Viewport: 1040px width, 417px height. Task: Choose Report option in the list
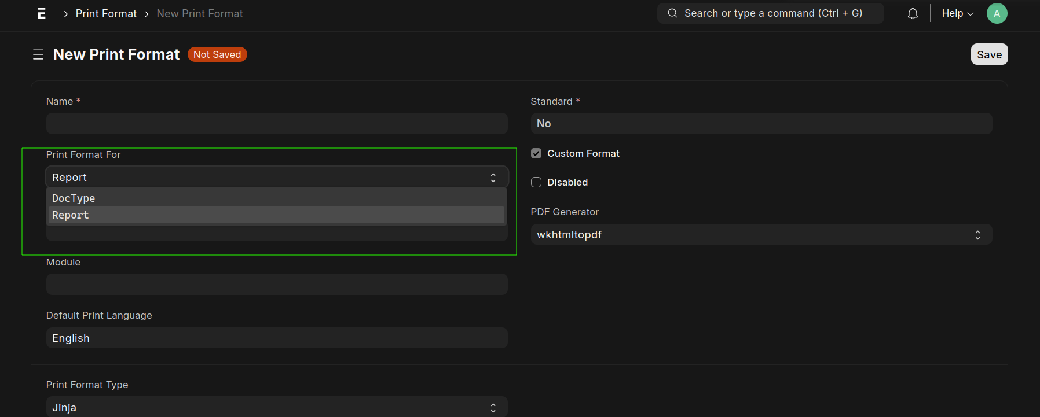[71, 215]
